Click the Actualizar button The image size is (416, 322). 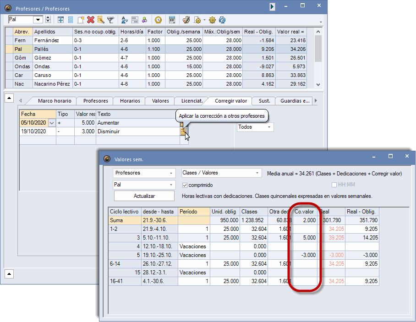[x=144, y=196]
